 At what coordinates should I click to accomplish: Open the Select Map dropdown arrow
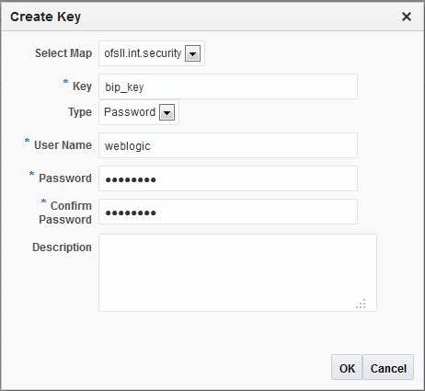point(192,53)
